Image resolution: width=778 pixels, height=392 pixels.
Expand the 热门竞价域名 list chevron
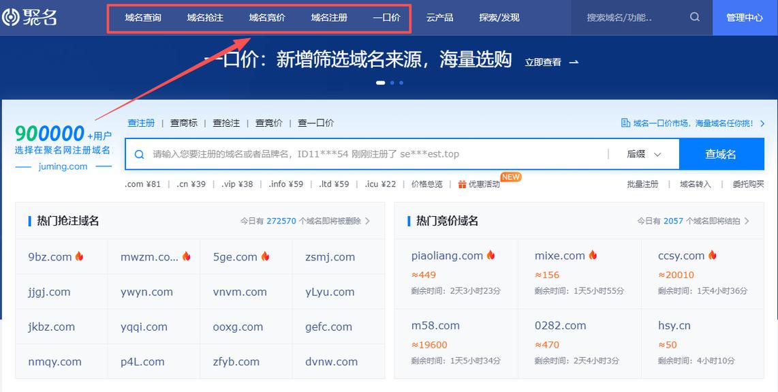click(x=747, y=221)
